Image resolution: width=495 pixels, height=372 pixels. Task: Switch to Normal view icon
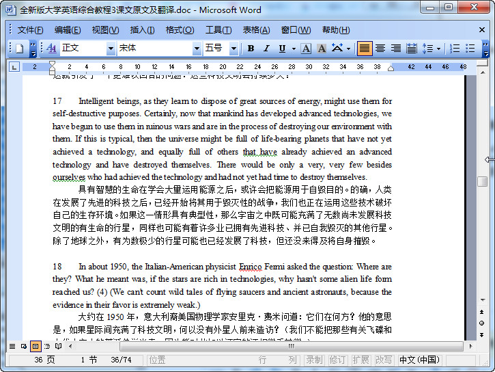pyautogui.click(x=12, y=347)
